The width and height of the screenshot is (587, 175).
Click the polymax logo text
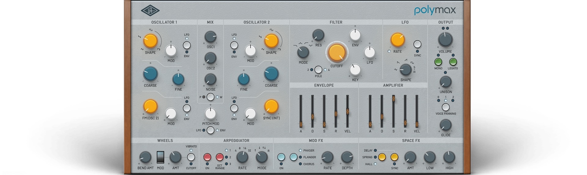[435, 11]
